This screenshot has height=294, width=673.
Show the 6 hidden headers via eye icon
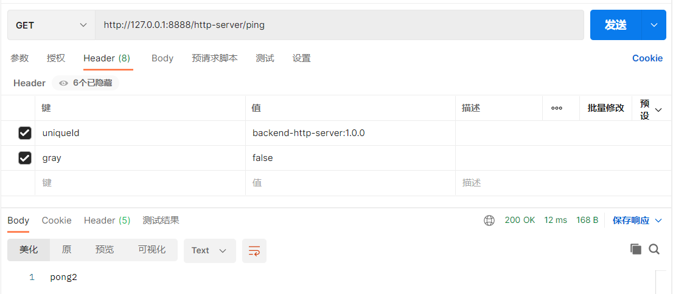pos(63,83)
